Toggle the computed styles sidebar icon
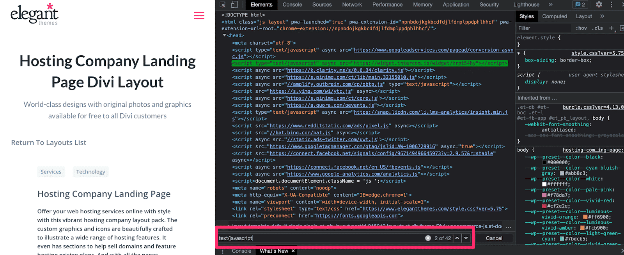Viewport: 624px width, 255px height. pyautogui.click(x=622, y=28)
